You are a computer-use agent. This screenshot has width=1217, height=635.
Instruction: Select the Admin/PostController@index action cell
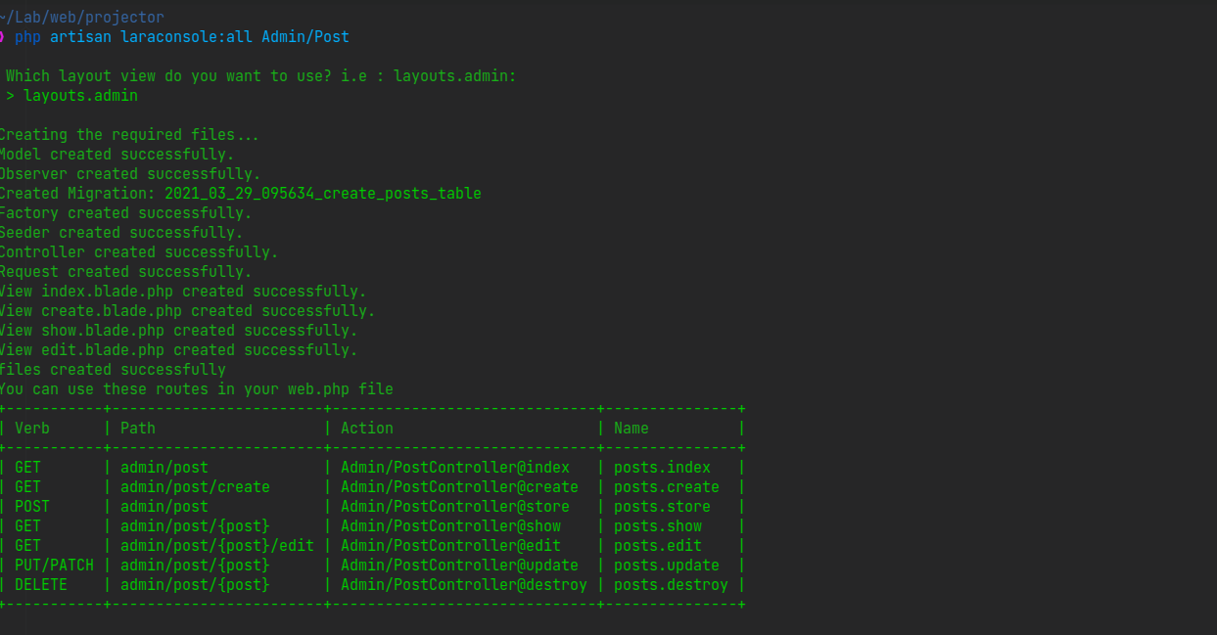click(455, 468)
